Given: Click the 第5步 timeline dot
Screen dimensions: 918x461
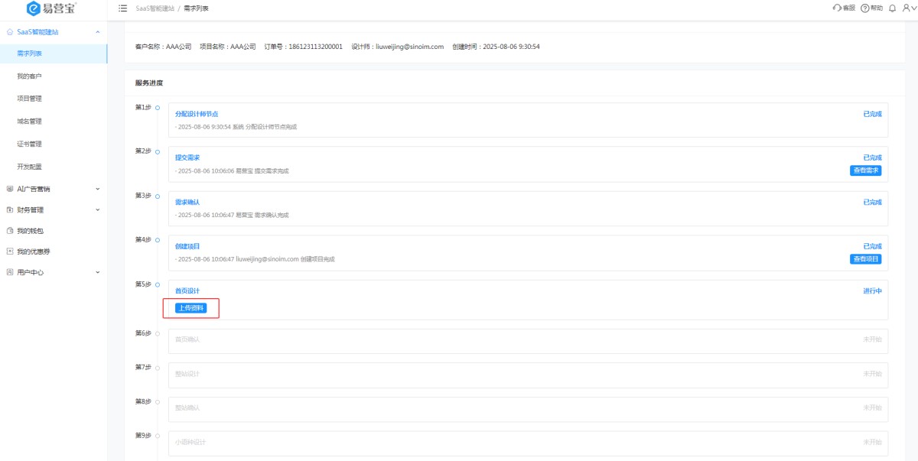Looking at the screenshot, I should (x=158, y=284).
